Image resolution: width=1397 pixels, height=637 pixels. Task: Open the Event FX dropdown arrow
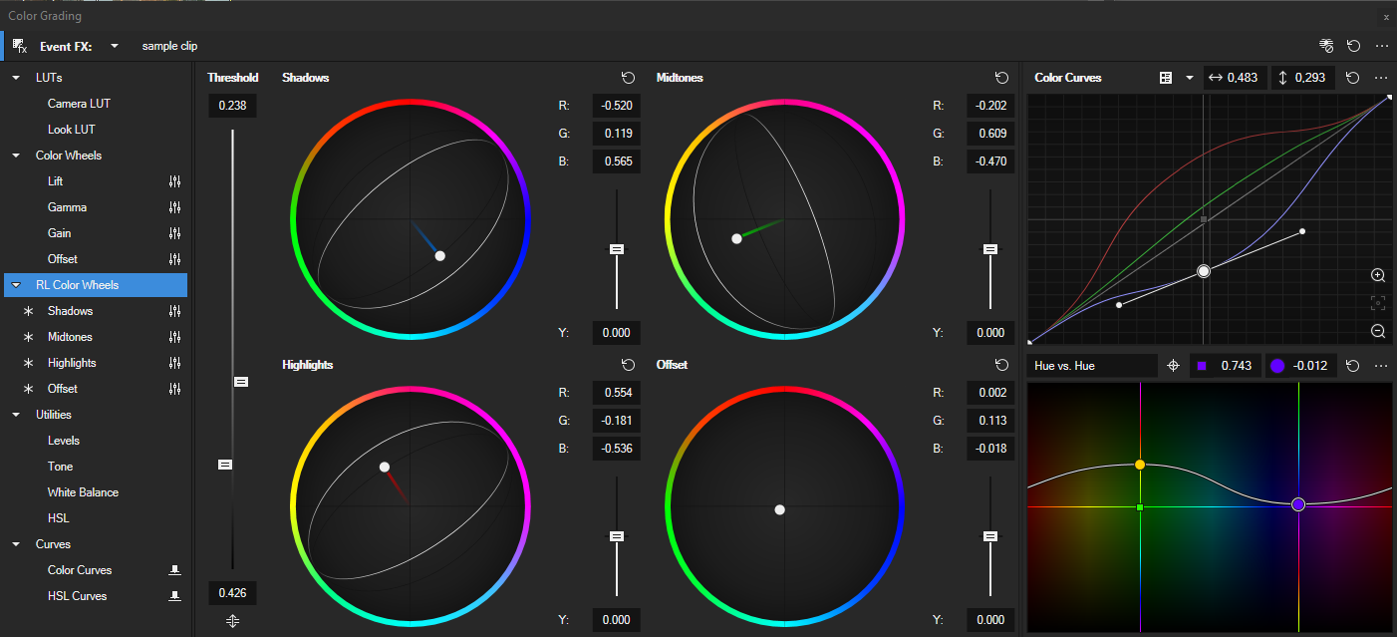[115, 46]
